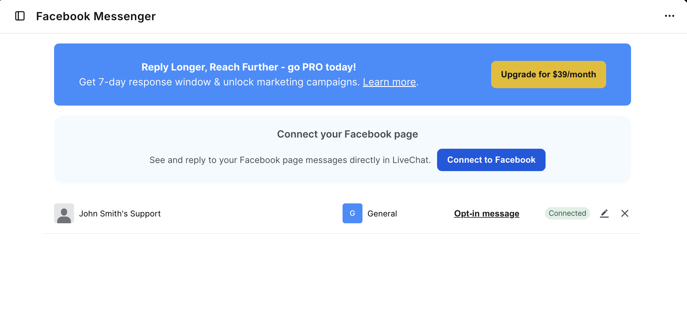The width and height of the screenshot is (687, 313).
Task: Click the John Smith's Support page name
Action: tap(120, 214)
